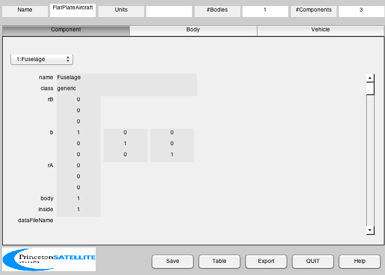Click the rB label
The width and height of the screenshot is (385, 275).
coord(51,100)
